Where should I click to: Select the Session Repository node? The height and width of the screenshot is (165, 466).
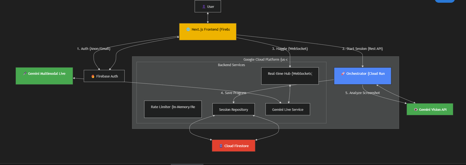[233, 109]
